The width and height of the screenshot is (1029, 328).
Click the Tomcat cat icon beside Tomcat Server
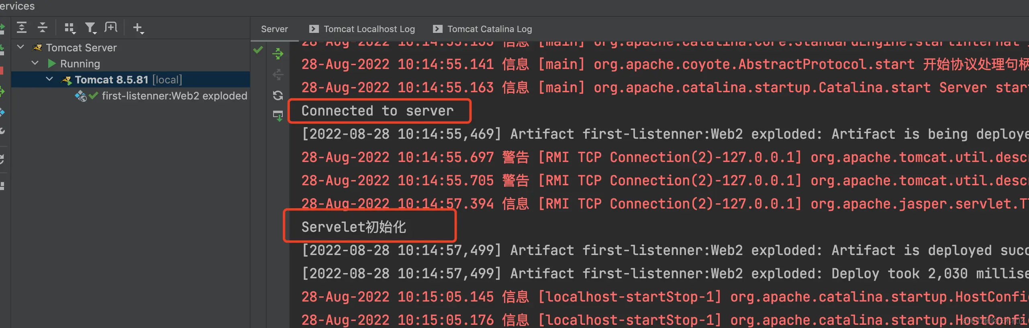pos(37,48)
